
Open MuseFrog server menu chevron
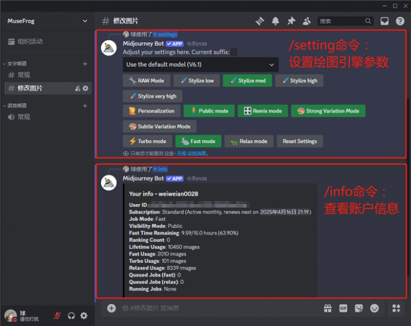[x=85, y=21]
